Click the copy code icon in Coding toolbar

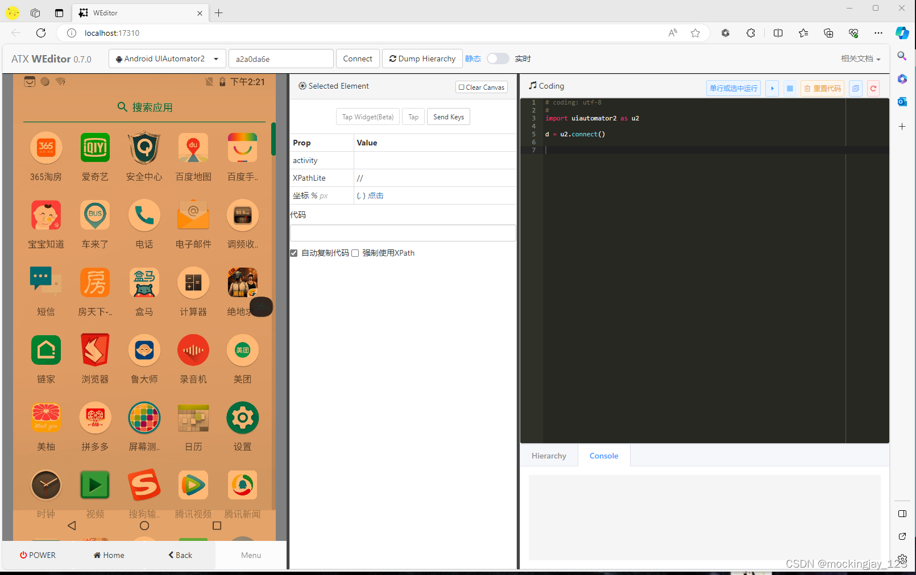tap(856, 88)
